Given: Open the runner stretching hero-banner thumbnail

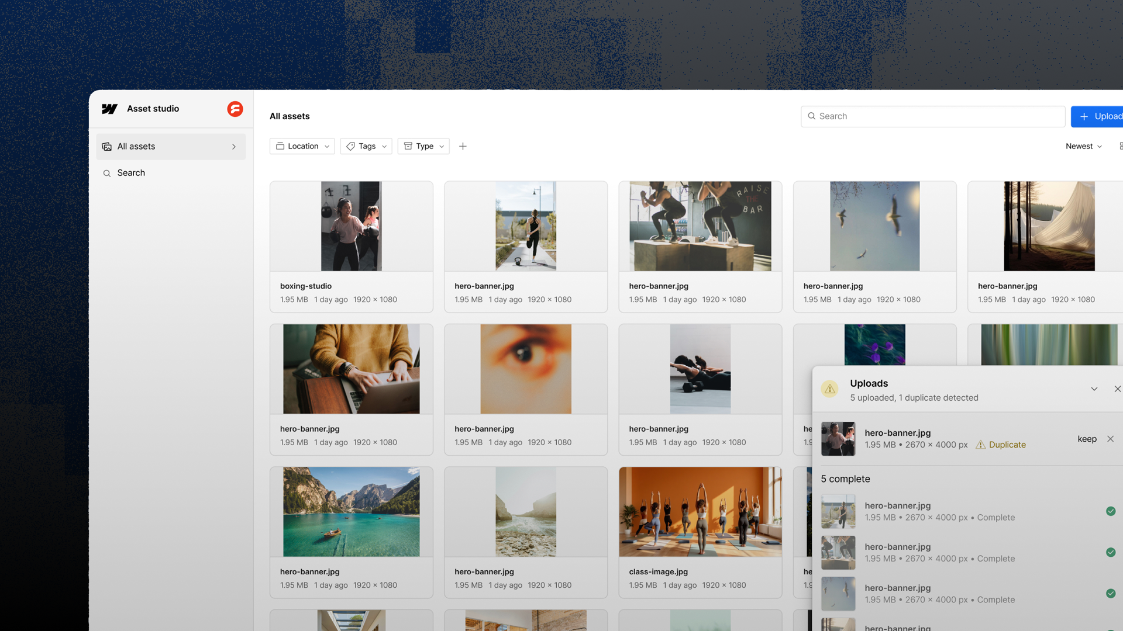Looking at the screenshot, I should point(526,226).
